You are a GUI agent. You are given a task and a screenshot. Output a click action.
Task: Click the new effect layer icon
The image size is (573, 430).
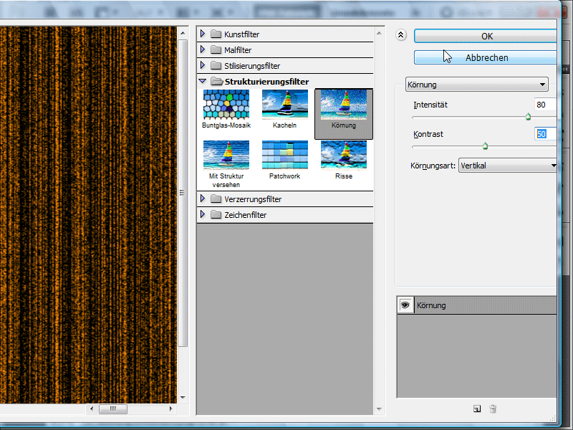(477, 408)
